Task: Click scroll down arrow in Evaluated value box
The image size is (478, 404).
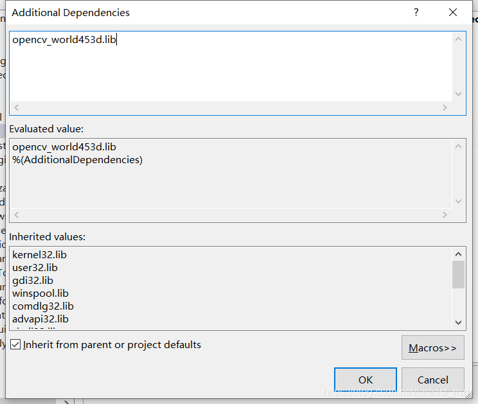Action: (x=458, y=201)
